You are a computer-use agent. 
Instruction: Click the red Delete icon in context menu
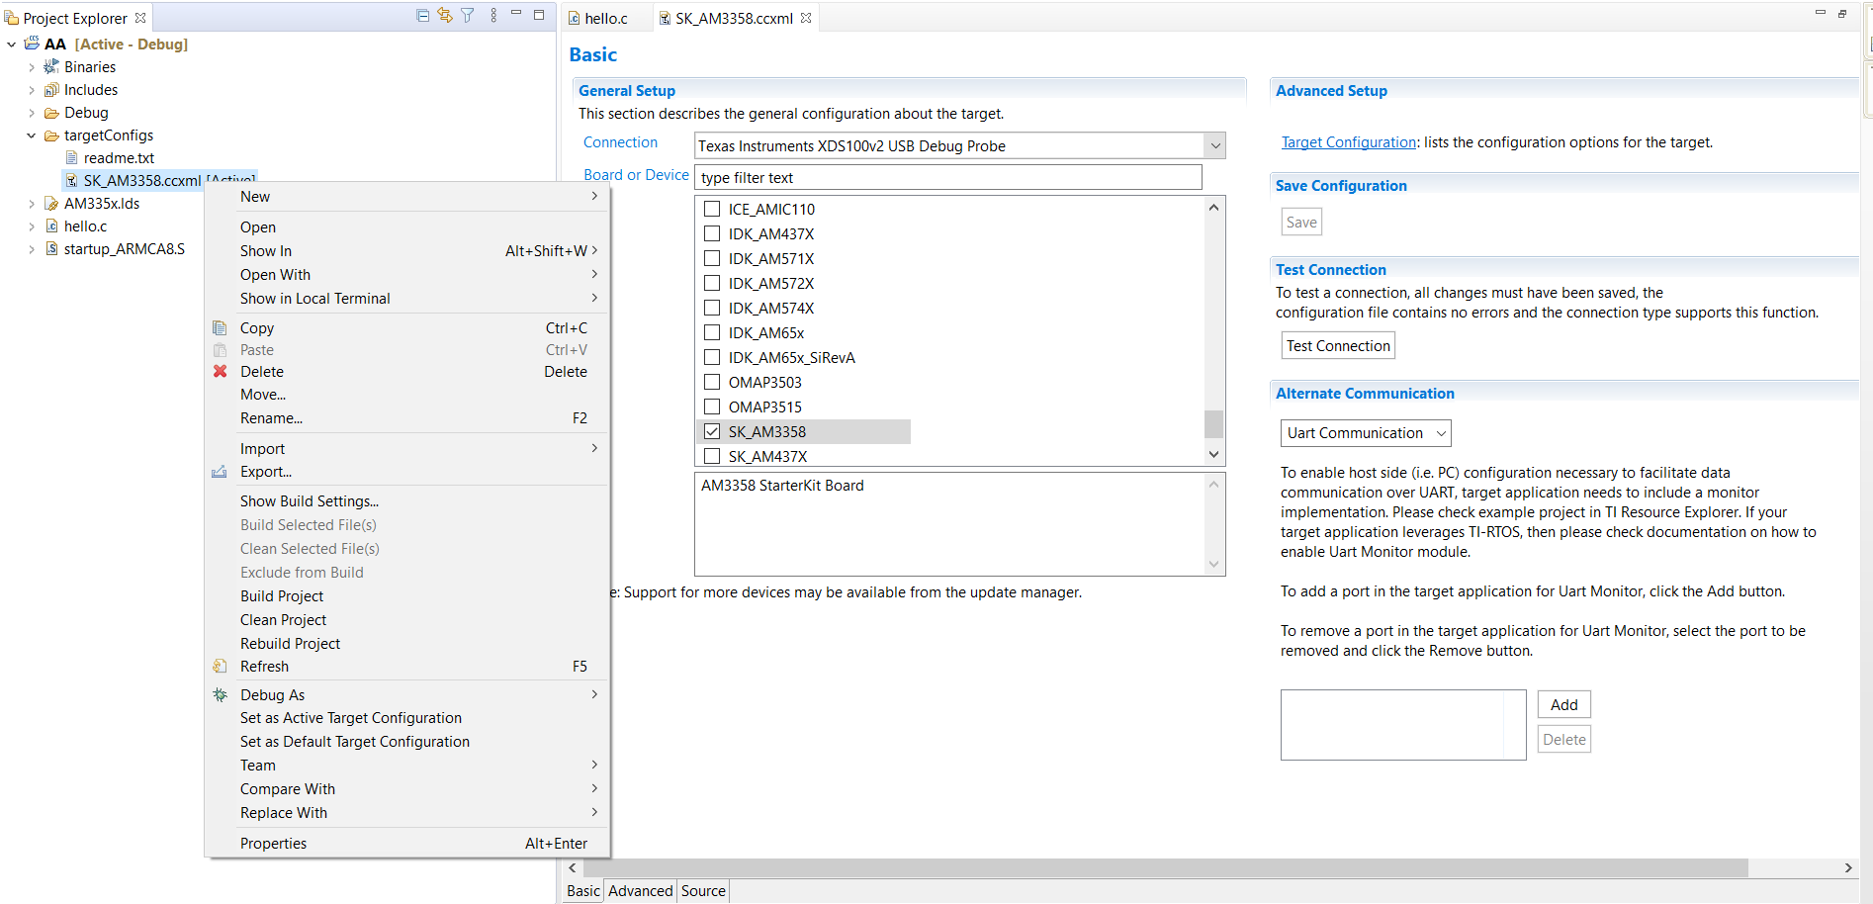pyautogui.click(x=220, y=371)
